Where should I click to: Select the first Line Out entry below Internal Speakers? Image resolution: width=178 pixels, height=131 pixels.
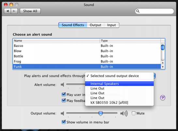coord(119,88)
